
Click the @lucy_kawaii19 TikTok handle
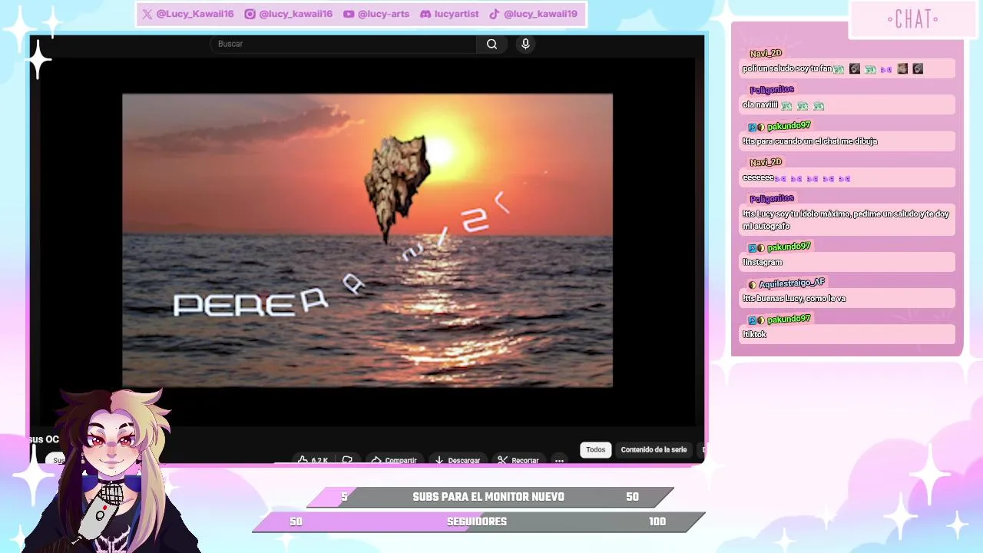pyautogui.click(x=541, y=14)
